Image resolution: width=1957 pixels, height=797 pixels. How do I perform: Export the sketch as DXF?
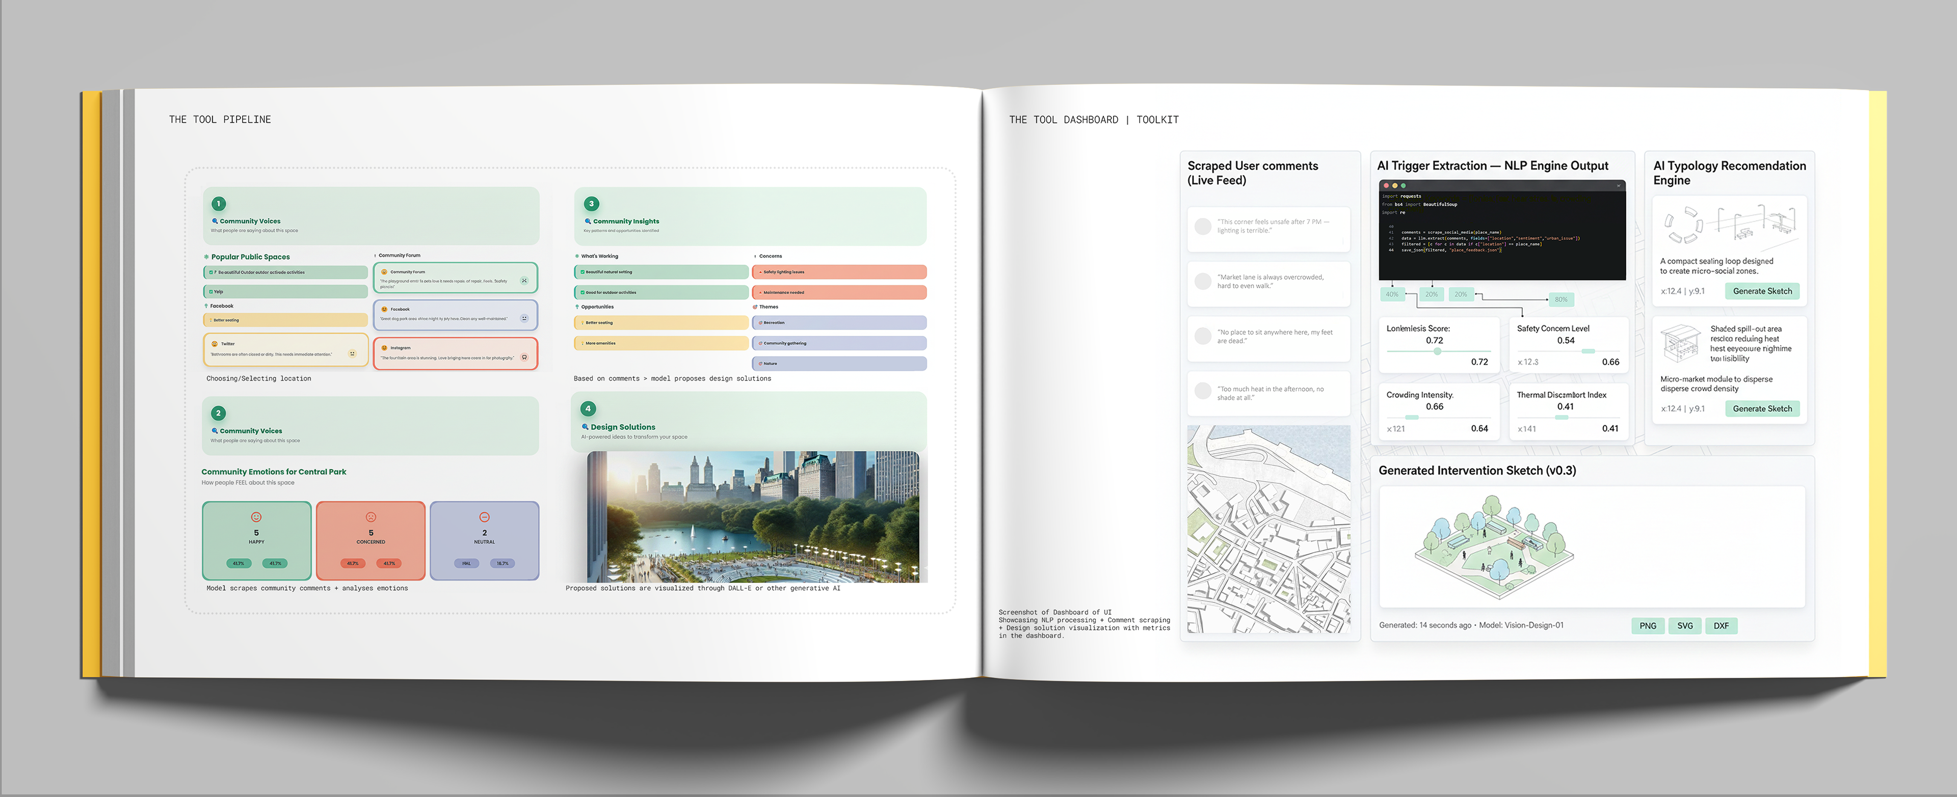click(1721, 625)
